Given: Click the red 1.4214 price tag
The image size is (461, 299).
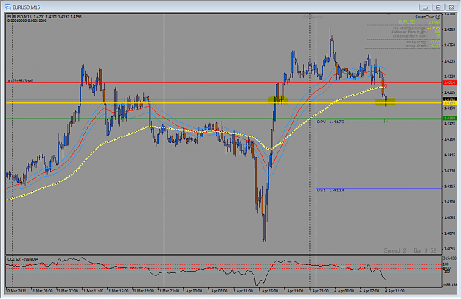Looking at the screenshot, I should point(449,83).
